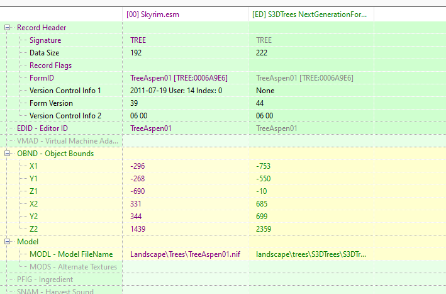This screenshot has width=446, height=294.
Task: Click Data Size value 222
Action: tap(262, 53)
